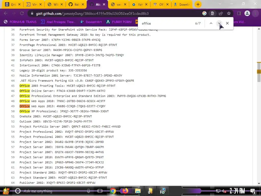The height and width of the screenshot is (196, 261).
Task: Click line number 45
Action: click(13, 86)
